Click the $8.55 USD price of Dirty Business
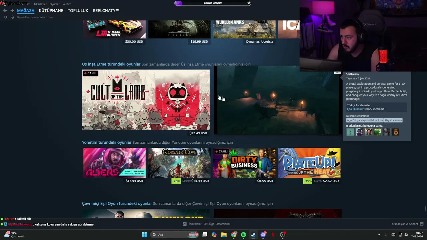427x240 pixels. tap(265, 181)
